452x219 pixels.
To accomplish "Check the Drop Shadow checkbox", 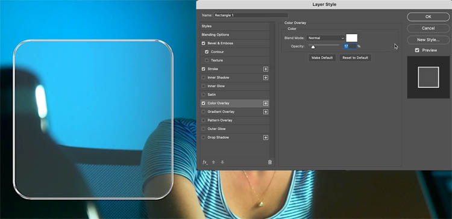I will coord(204,138).
